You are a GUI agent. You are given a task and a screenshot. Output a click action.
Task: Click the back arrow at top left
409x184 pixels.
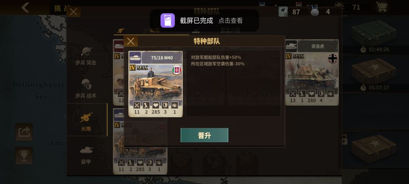25,7
